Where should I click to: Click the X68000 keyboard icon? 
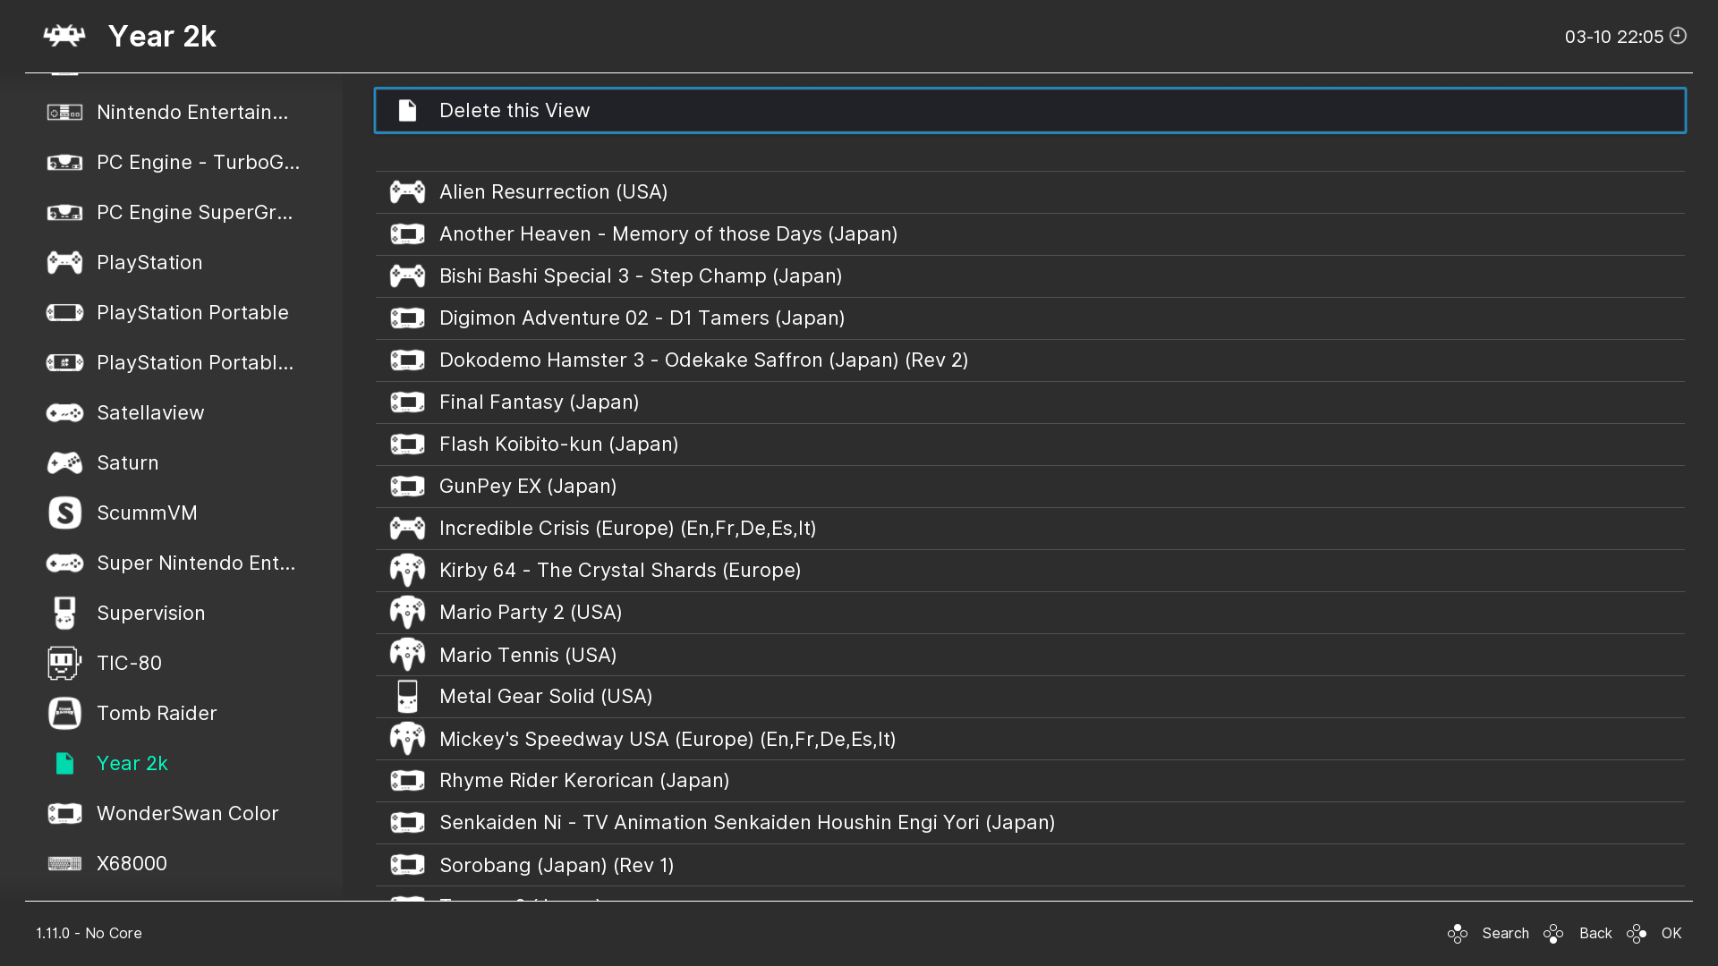tap(64, 864)
